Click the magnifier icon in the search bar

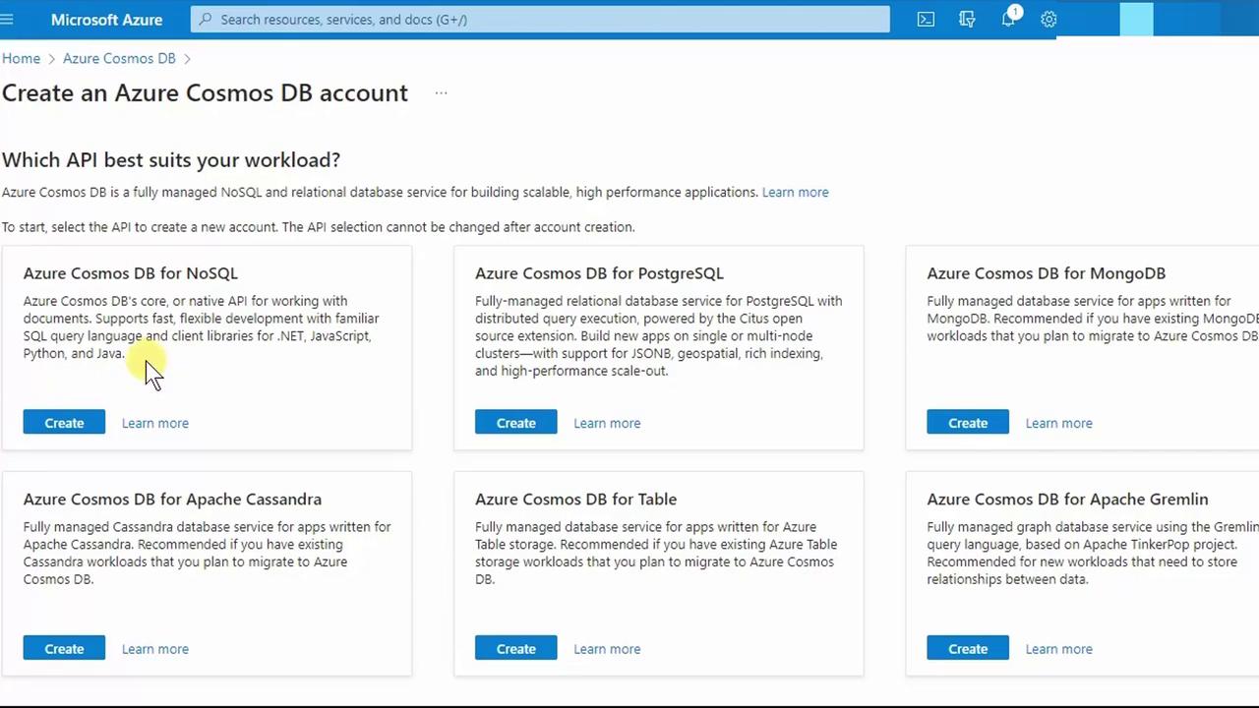tap(206, 19)
